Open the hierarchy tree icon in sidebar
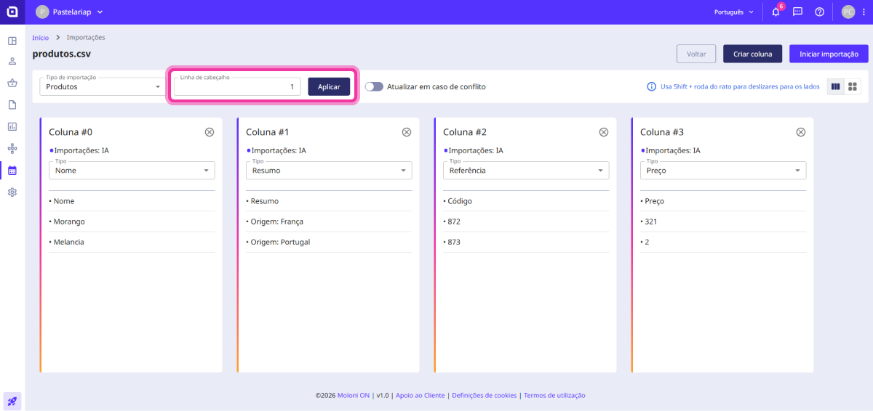This screenshot has height=411, width=873. 12,148
